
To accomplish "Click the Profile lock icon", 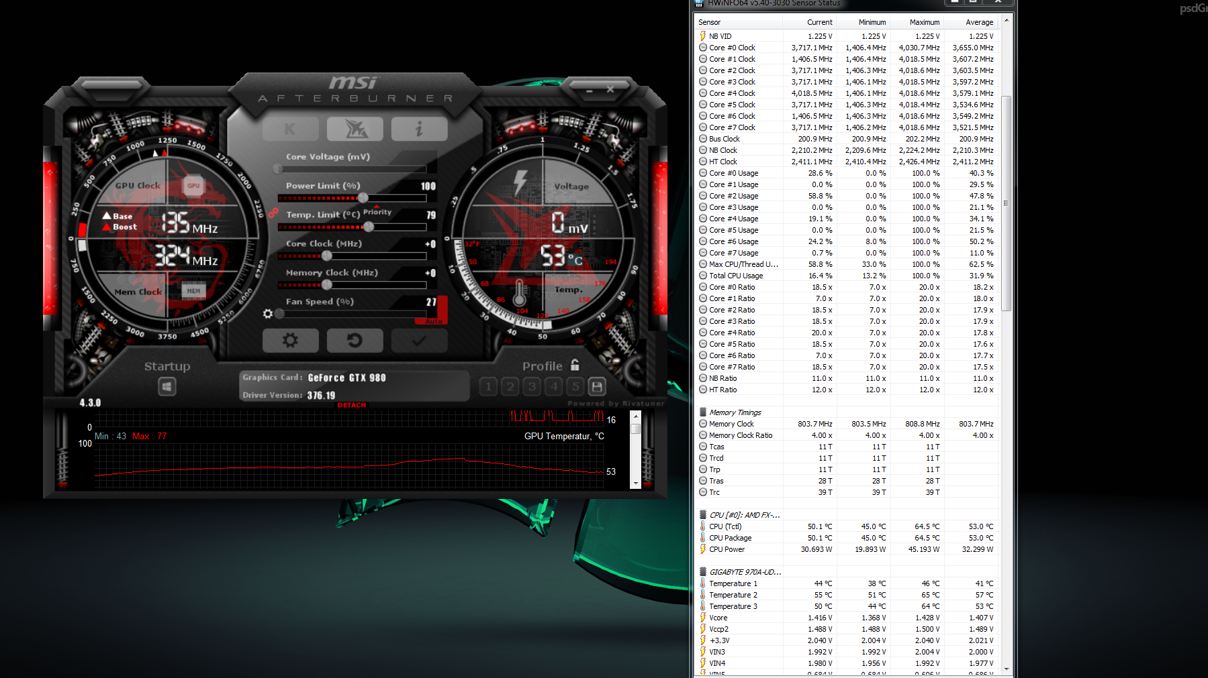I will pos(575,365).
